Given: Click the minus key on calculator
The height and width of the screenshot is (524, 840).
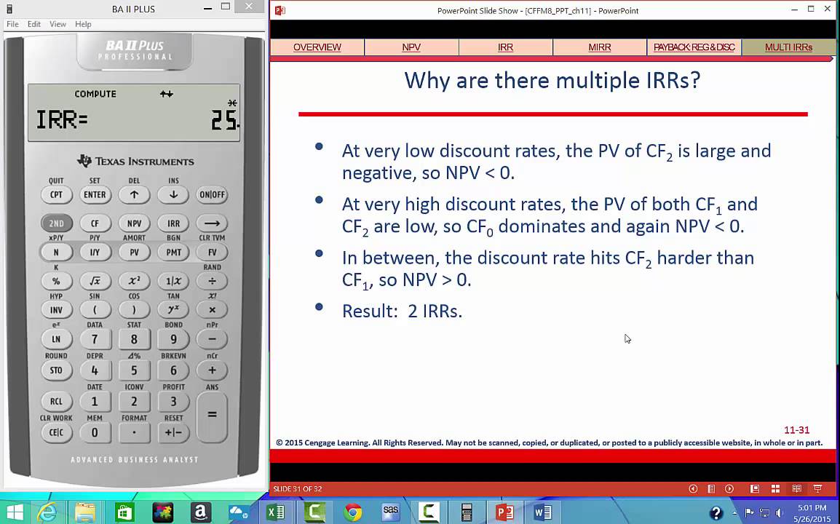Looking at the screenshot, I should (x=212, y=339).
